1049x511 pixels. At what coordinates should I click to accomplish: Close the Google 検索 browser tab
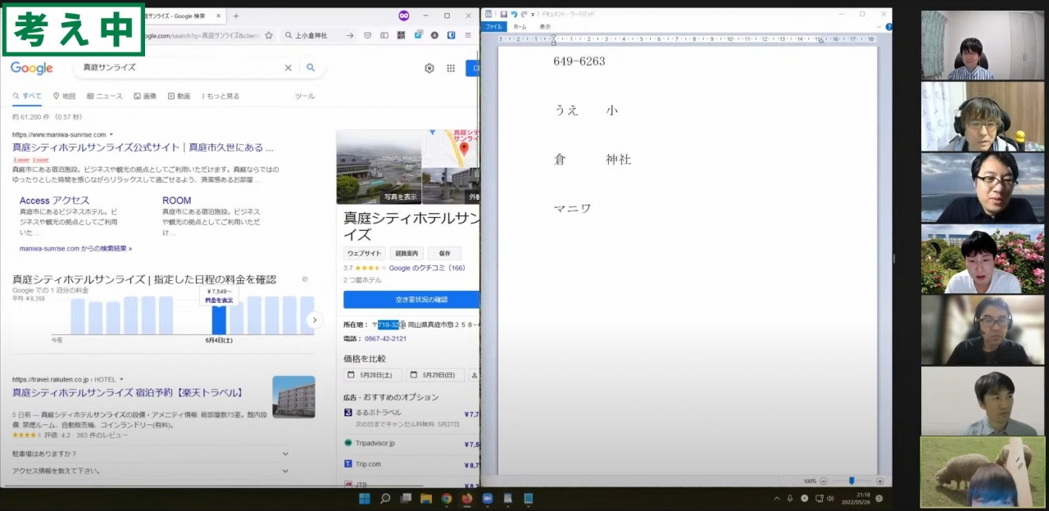click(x=220, y=16)
